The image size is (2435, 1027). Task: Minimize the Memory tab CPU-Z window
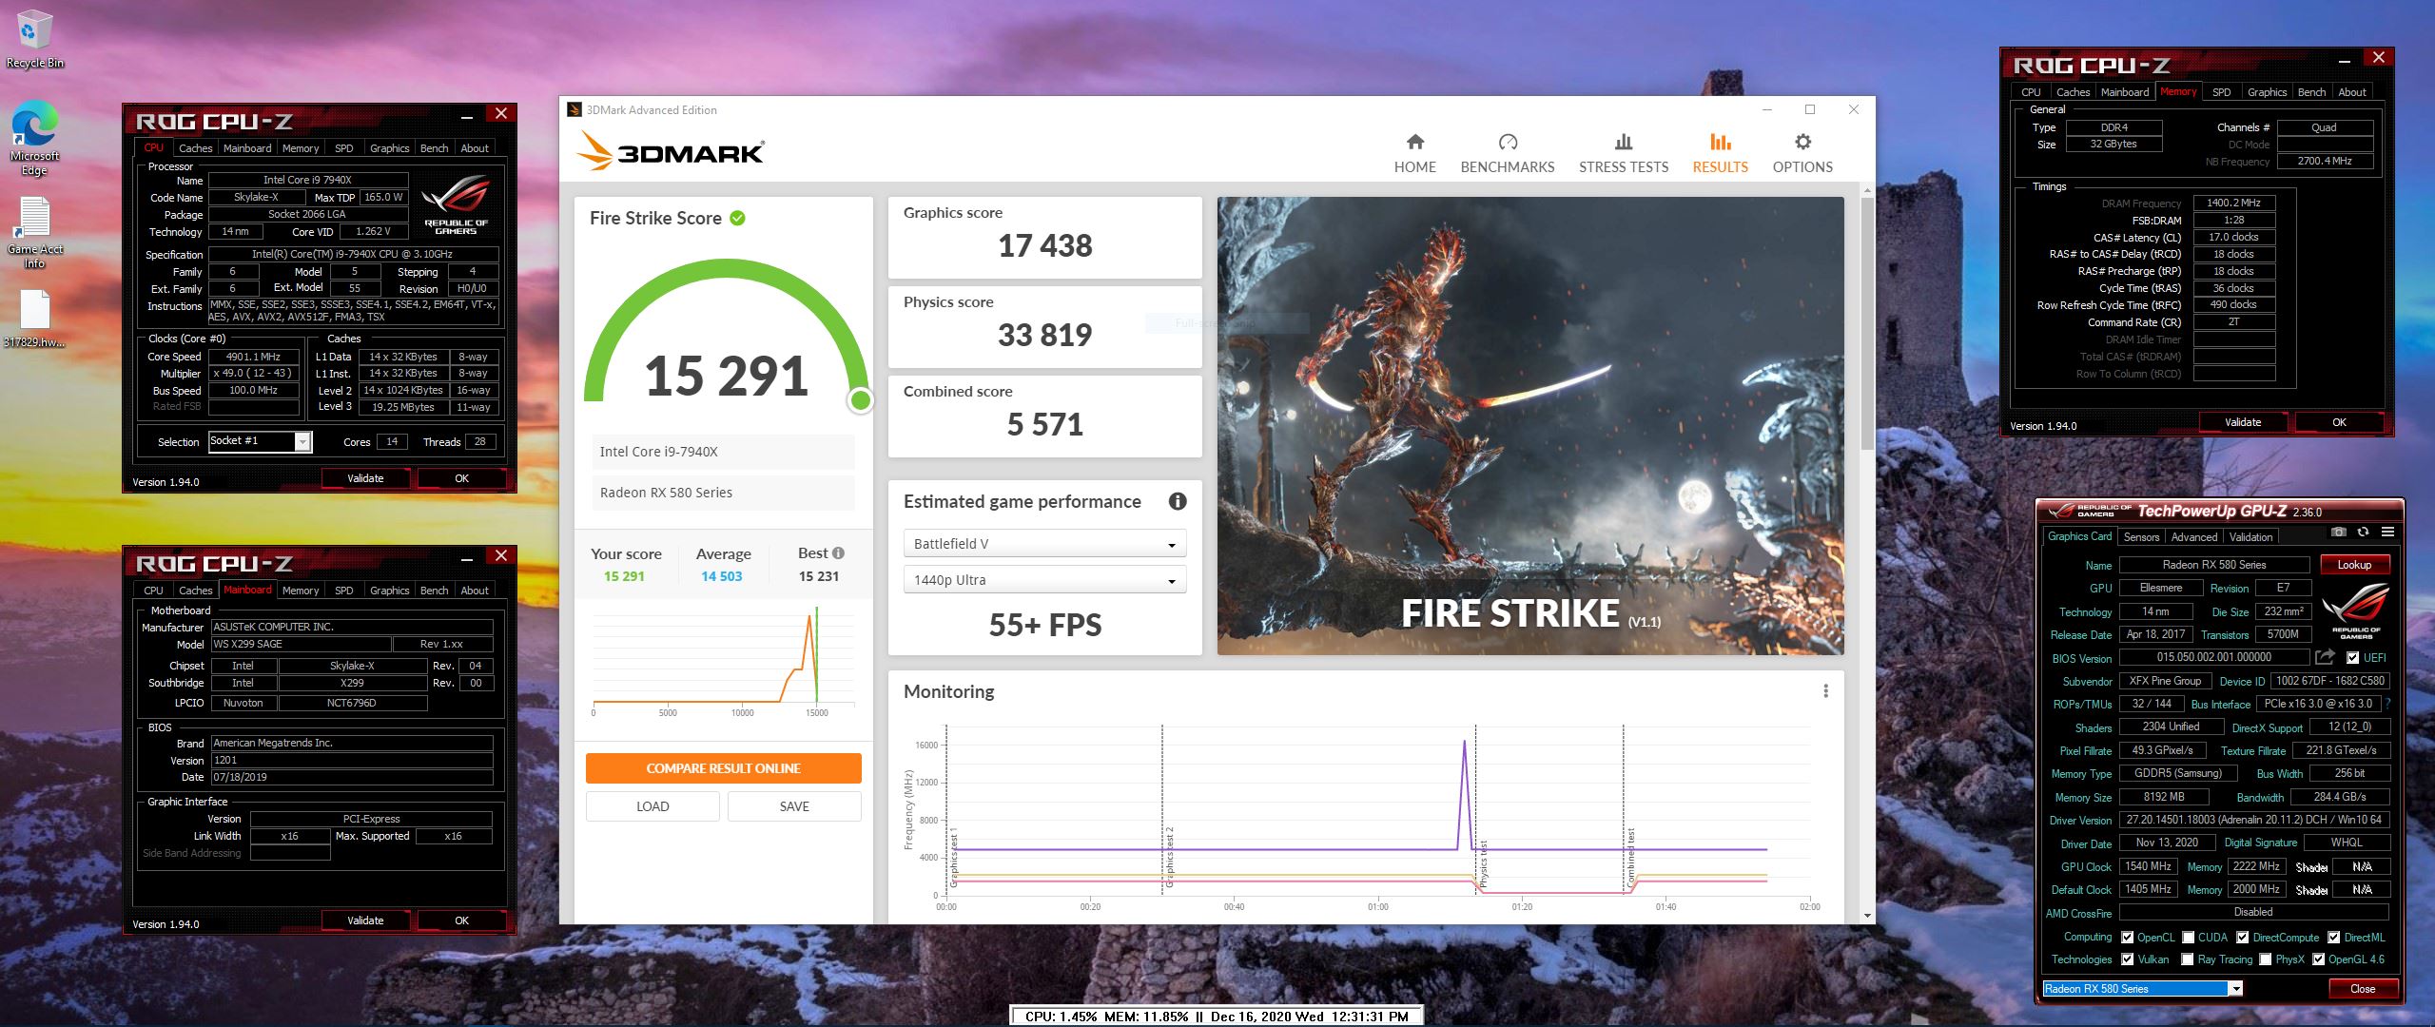[x=2345, y=61]
